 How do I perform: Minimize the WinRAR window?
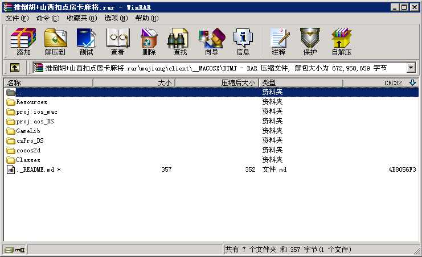tap(395, 7)
